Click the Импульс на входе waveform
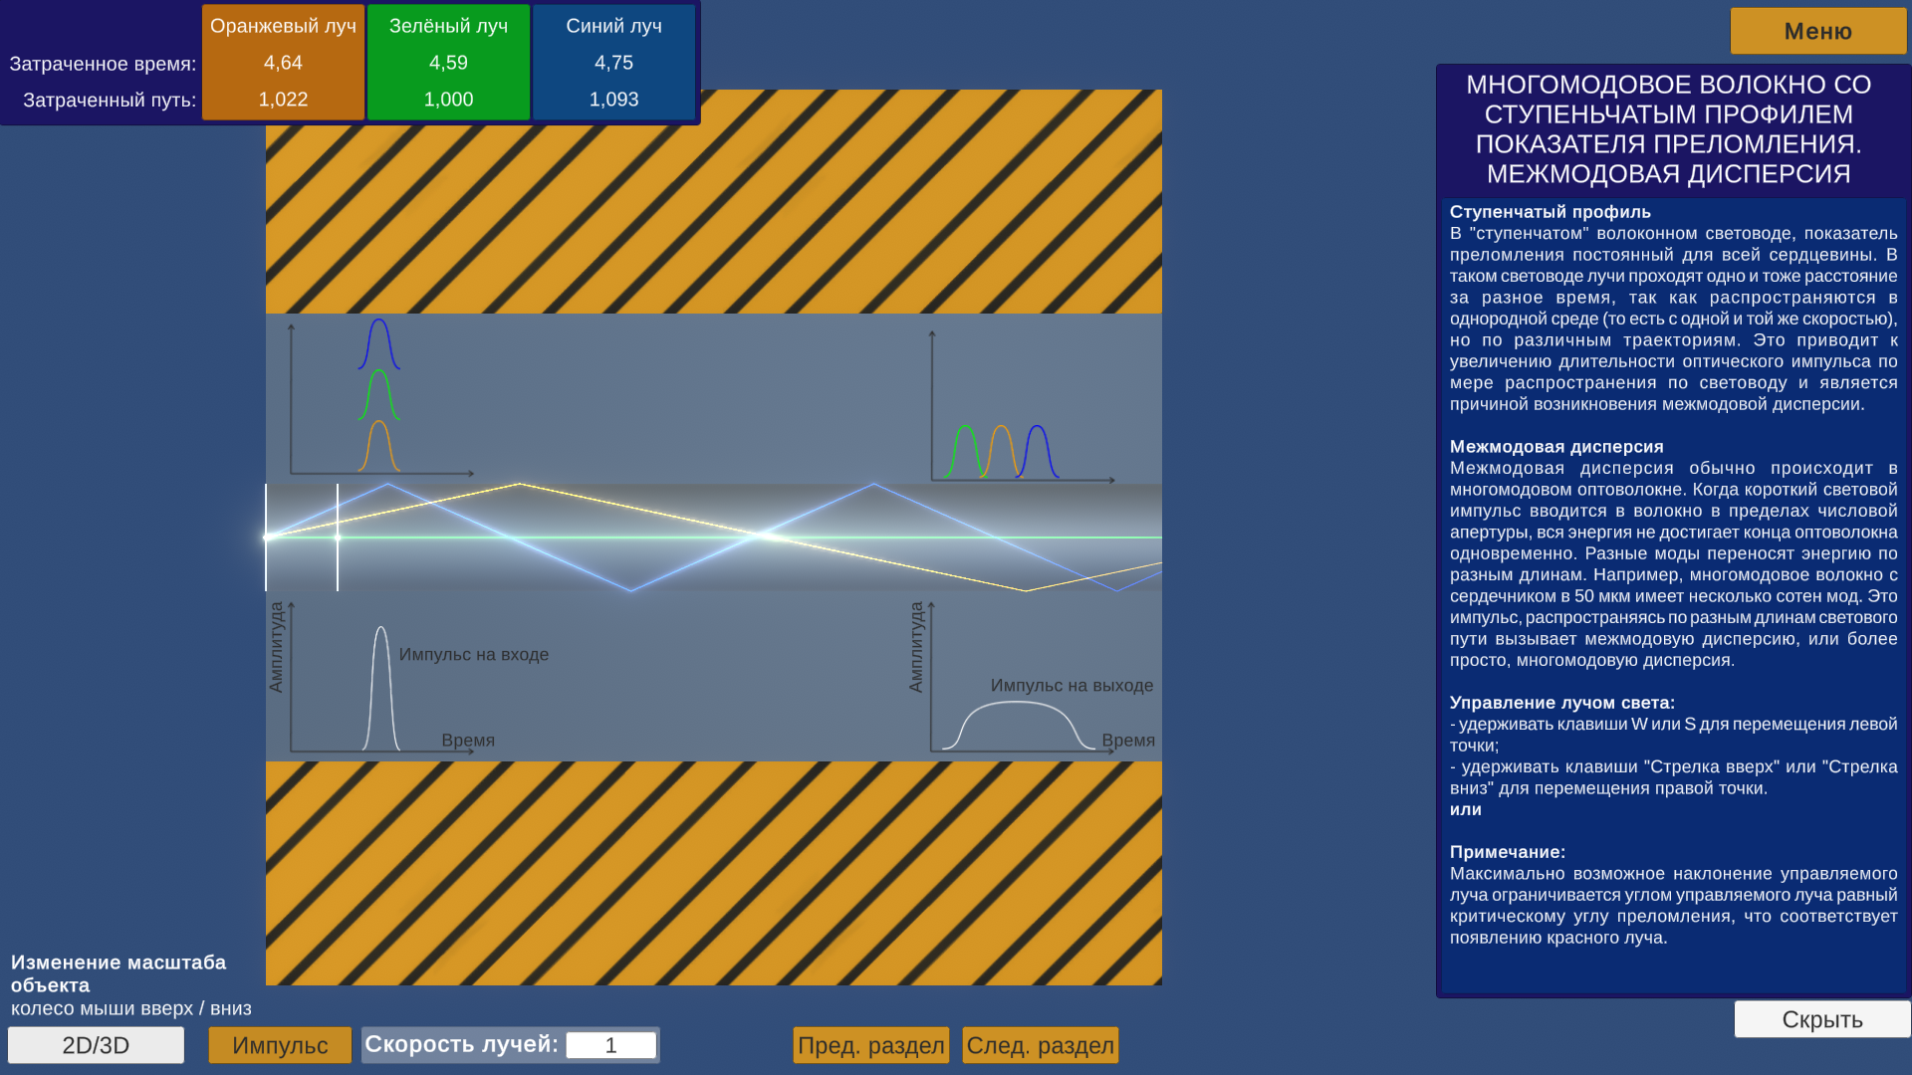Viewport: 1912px width, 1075px height. tap(381, 629)
